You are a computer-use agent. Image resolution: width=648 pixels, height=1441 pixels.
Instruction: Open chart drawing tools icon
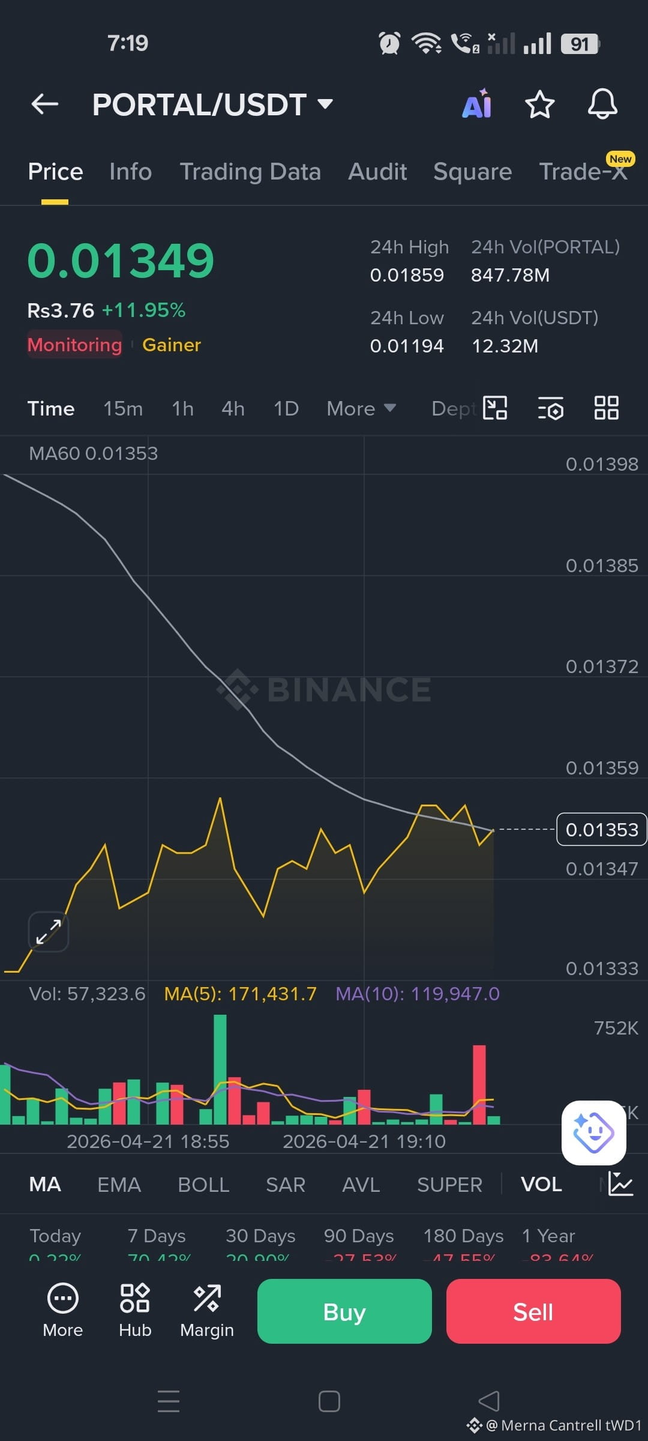495,408
